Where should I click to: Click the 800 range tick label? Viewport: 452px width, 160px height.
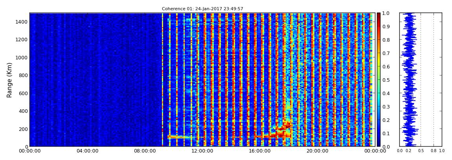[x=22, y=75]
